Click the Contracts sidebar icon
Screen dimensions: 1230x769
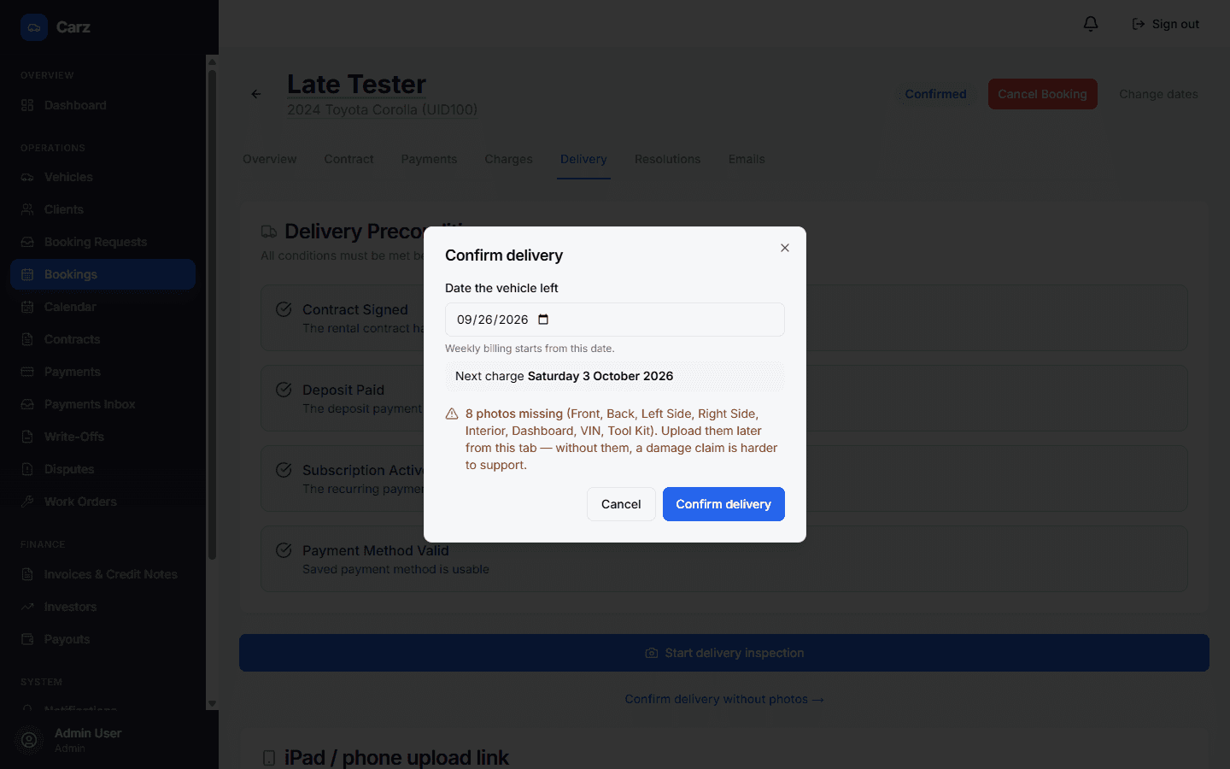(27, 339)
